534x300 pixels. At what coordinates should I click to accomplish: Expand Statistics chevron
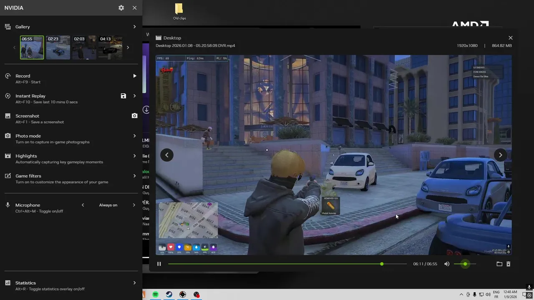(x=134, y=283)
